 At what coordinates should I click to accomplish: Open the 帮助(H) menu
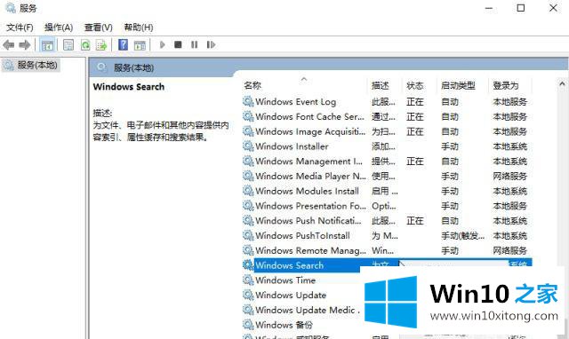139,28
